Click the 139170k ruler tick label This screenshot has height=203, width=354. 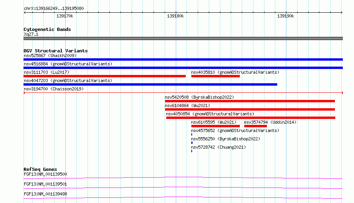(65, 16)
